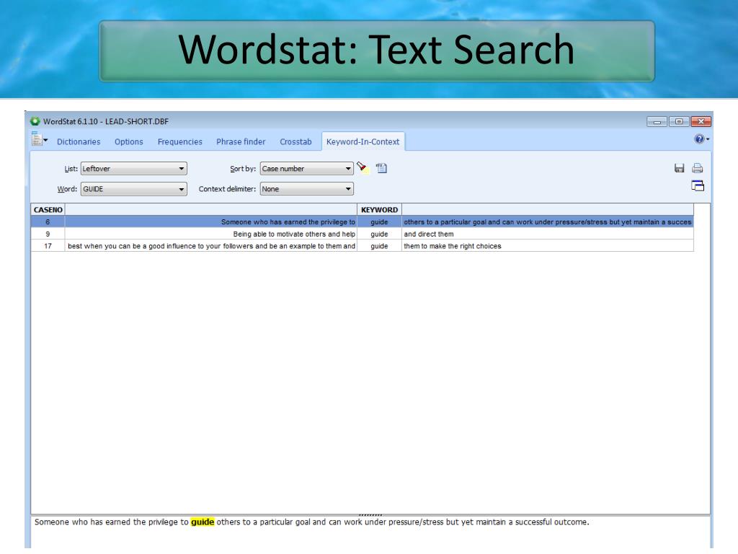
Task: Select case number 17 in the CASENO column
Action: coord(48,246)
